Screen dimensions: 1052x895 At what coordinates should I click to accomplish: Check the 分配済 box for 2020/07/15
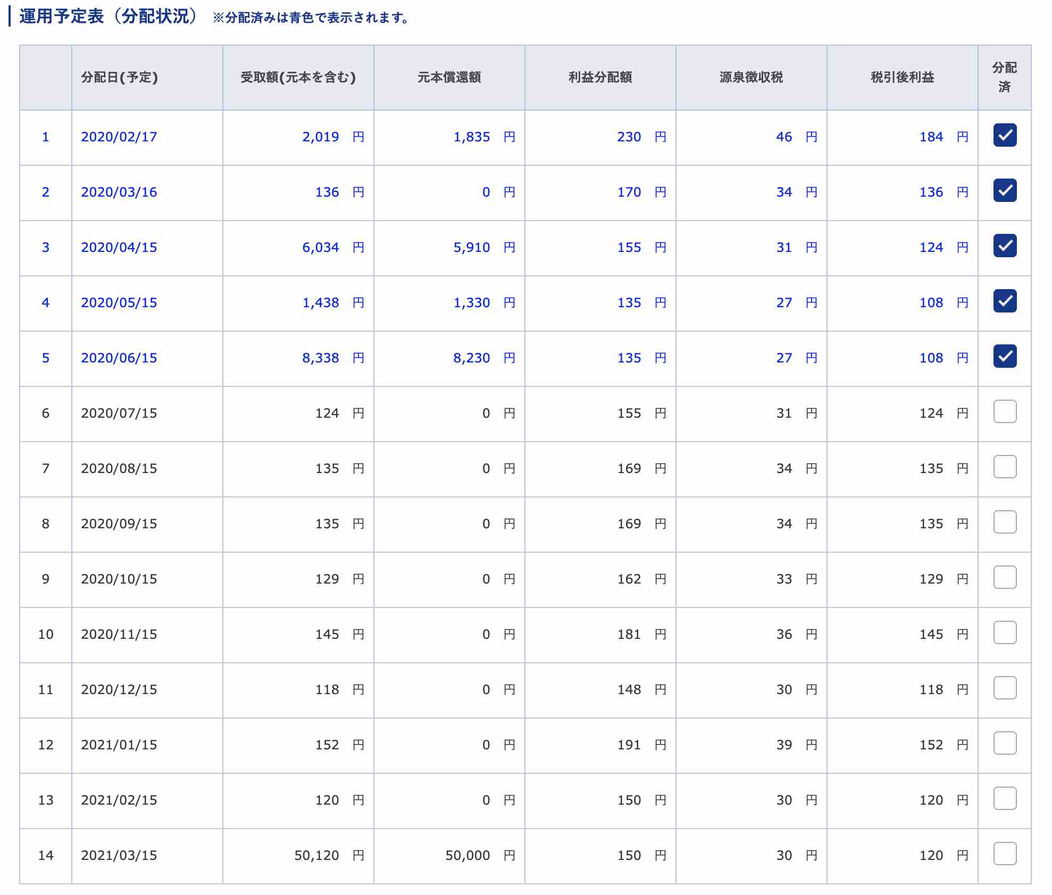click(x=1005, y=411)
